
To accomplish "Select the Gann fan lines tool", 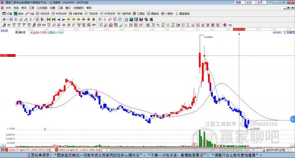I will (x=106, y=25).
